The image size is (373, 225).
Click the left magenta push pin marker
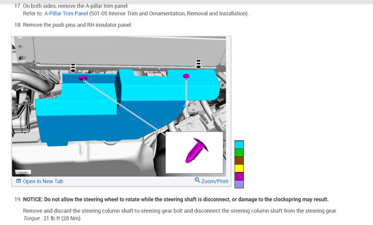(83, 78)
